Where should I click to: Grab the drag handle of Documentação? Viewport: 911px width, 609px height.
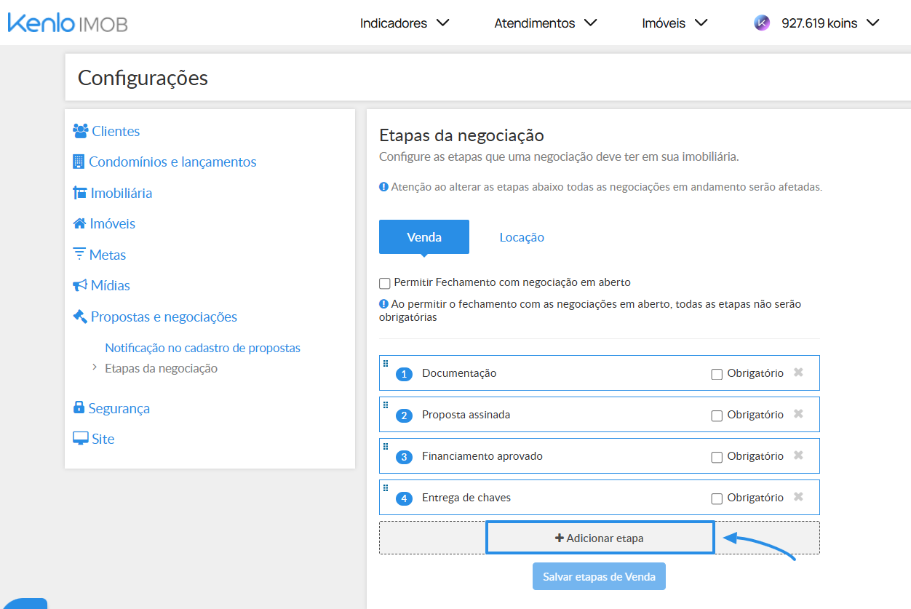coord(386,363)
